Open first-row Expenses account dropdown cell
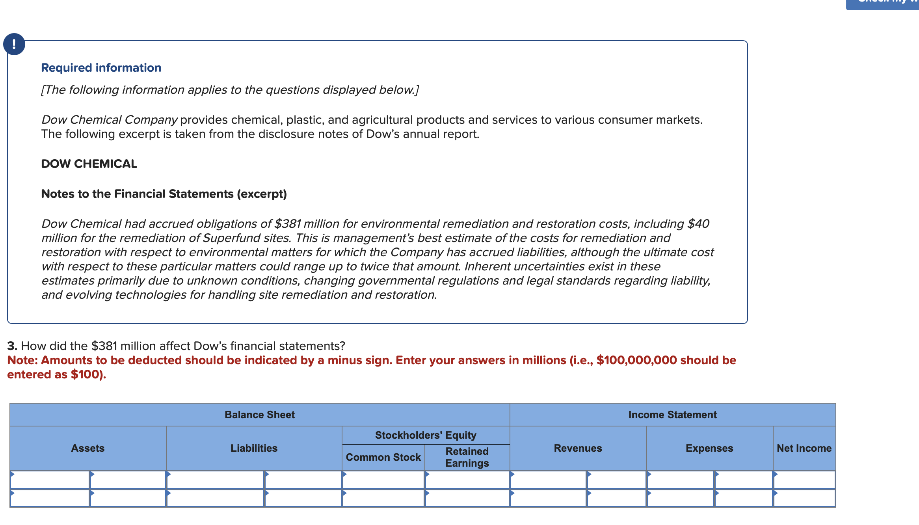The height and width of the screenshot is (525, 919). [x=681, y=480]
